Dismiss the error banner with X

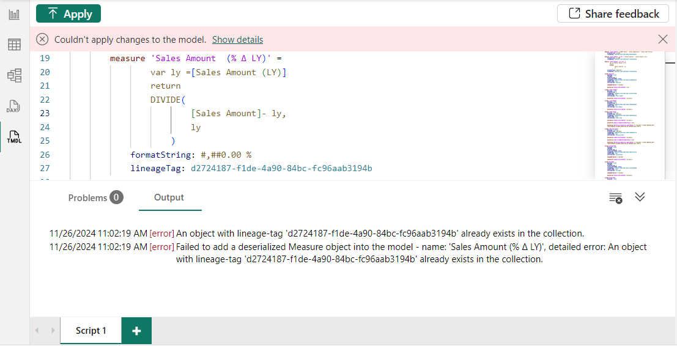663,39
